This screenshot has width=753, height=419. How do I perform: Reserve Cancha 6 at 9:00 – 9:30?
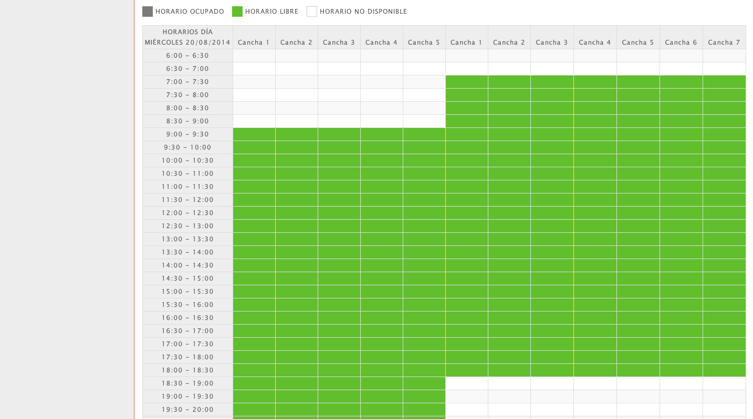click(681, 134)
